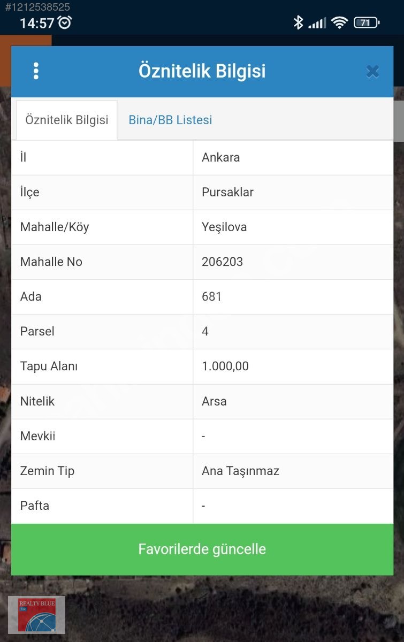
Task: Tap the cellular signal bars icon
Action: pyautogui.click(x=317, y=23)
